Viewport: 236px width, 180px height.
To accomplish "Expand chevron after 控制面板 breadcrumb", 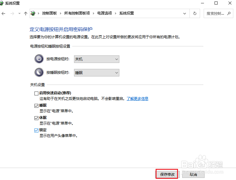I will tap(60, 14).
